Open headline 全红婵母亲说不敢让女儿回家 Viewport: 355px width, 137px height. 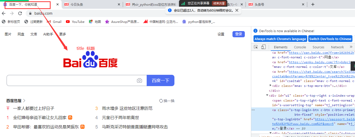40,117
